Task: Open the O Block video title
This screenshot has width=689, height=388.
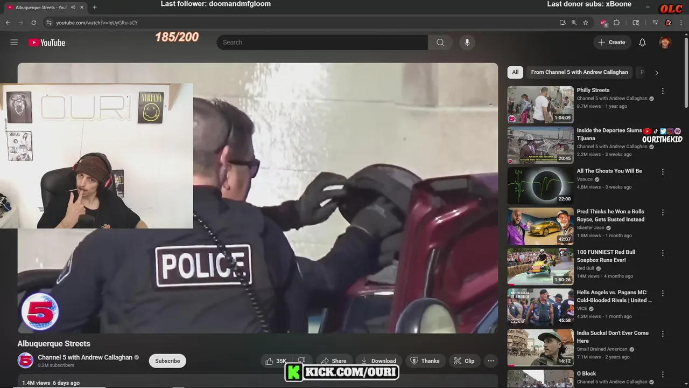Action: click(586, 373)
